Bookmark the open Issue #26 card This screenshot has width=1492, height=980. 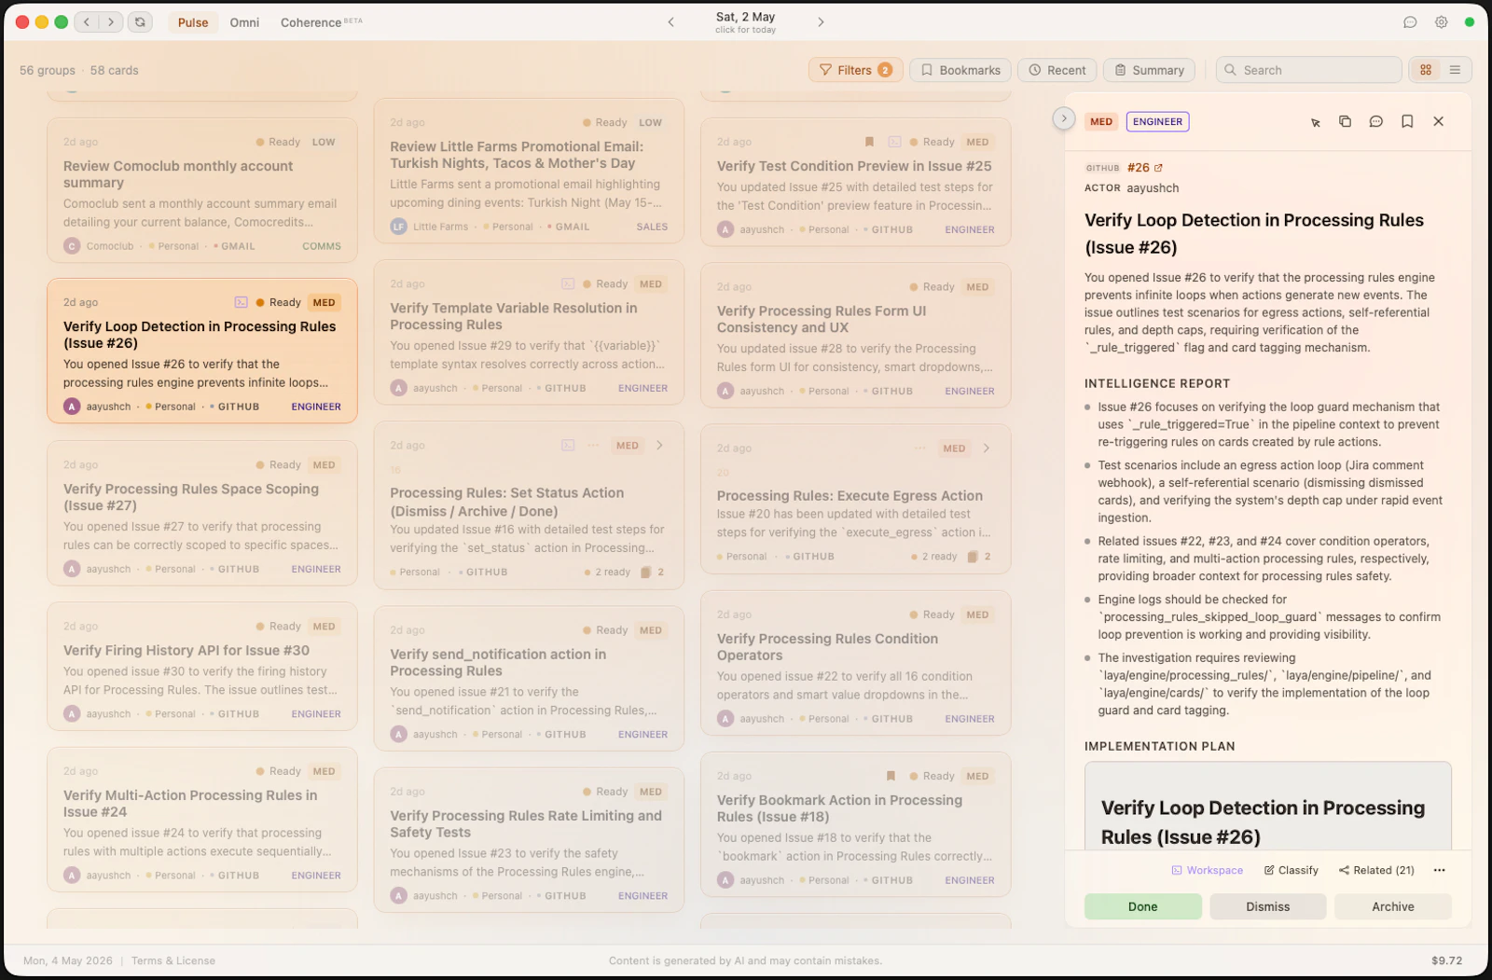pyautogui.click(x=1407, y=121)
